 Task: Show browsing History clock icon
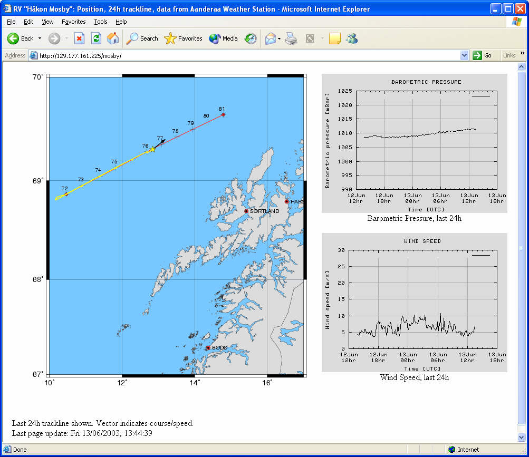pos(251,38)
